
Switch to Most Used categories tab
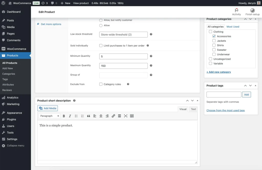tap(233, 27)
